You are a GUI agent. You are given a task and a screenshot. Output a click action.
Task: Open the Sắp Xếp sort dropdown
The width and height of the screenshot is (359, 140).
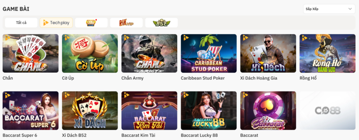[329, 9]
